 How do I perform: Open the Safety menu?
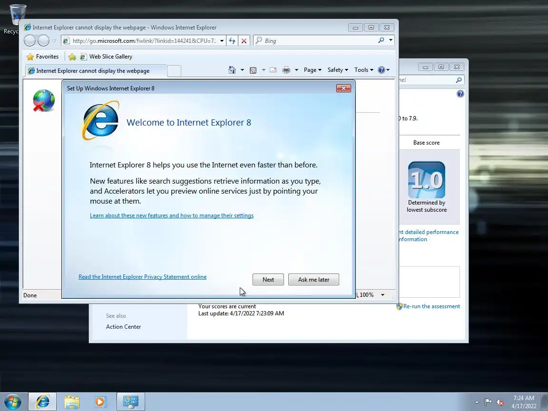tap(338, 70)
